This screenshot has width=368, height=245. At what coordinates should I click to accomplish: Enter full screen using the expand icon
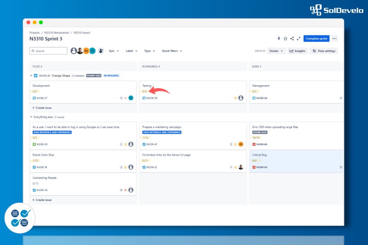pos(298,39)
